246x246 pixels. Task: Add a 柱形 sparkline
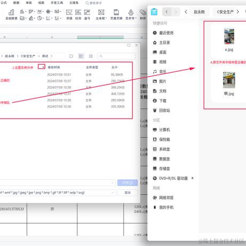78,14
